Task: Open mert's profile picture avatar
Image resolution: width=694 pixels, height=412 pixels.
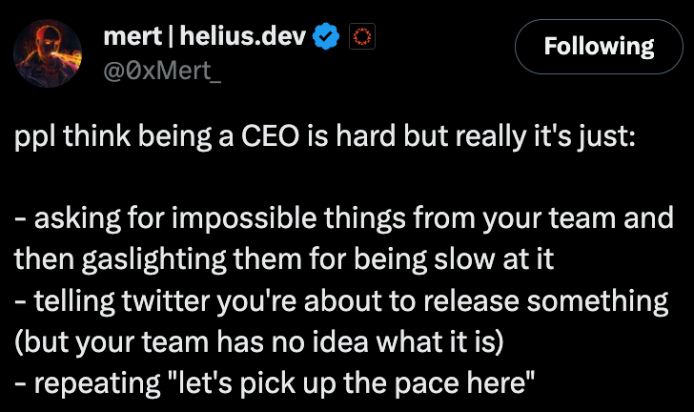Action: pyautogui.click(x=48, y=53)
